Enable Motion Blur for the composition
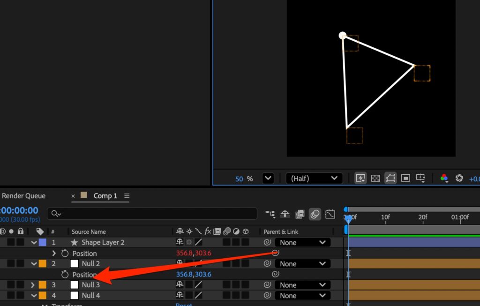480x306 pixels. pyautogui.click(x=315, y=214)
